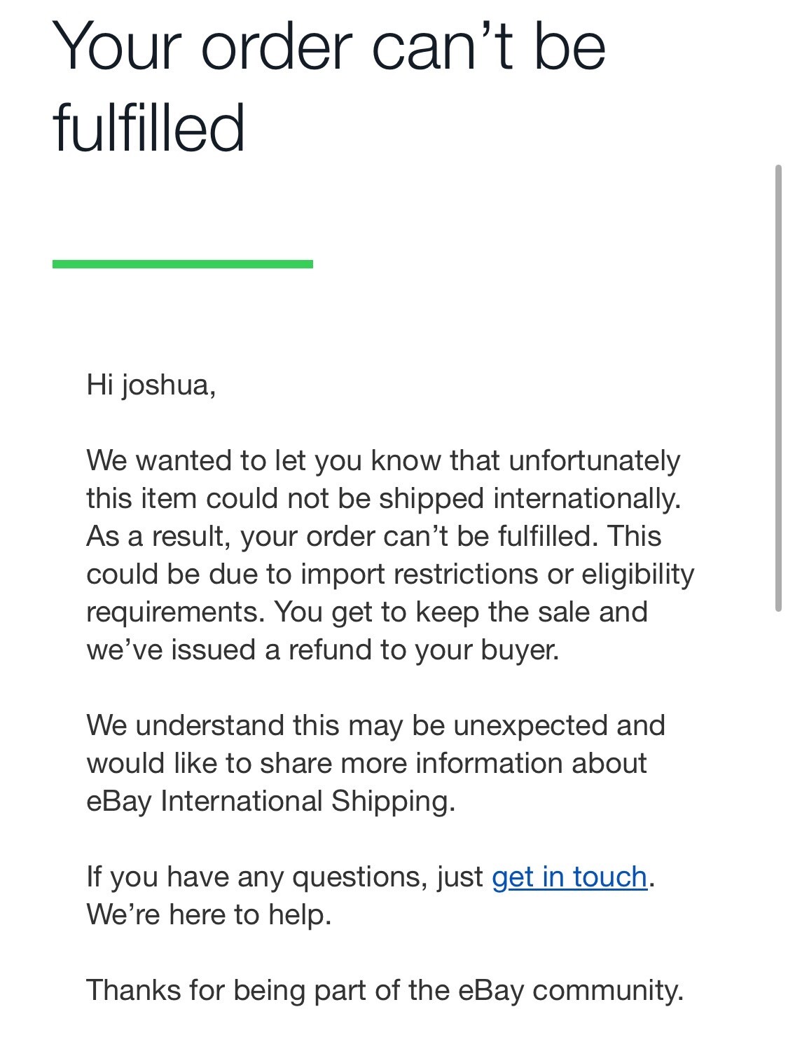Click the line "would like to share more information"
Screen dimensions: 788x1042
[x=366, y=764]
